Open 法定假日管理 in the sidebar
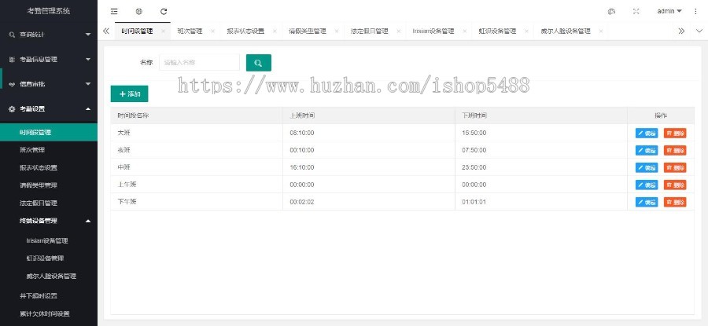 click(x=49, y=203)
